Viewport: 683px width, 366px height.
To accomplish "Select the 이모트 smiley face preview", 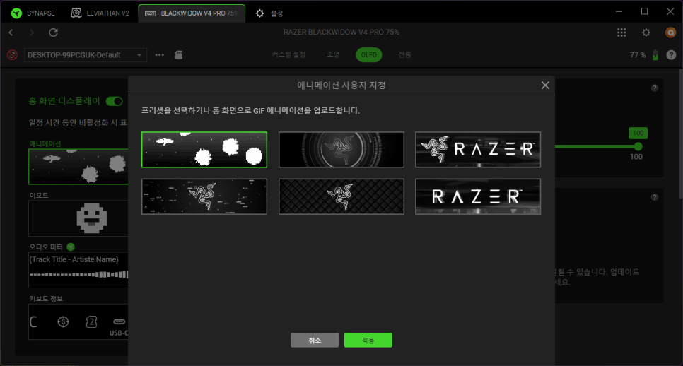I will tap(78, 218).
